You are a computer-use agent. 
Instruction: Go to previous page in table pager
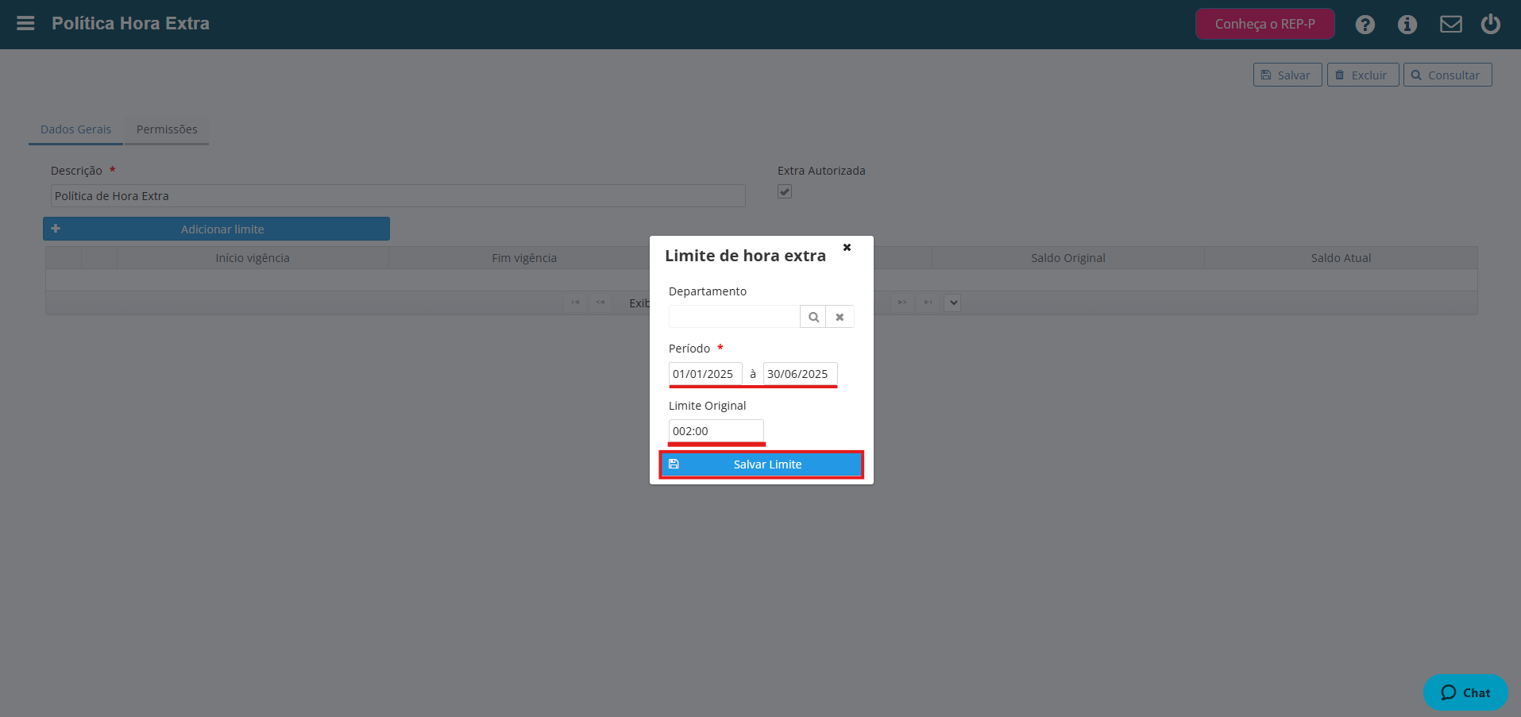(x=600, y=303)
